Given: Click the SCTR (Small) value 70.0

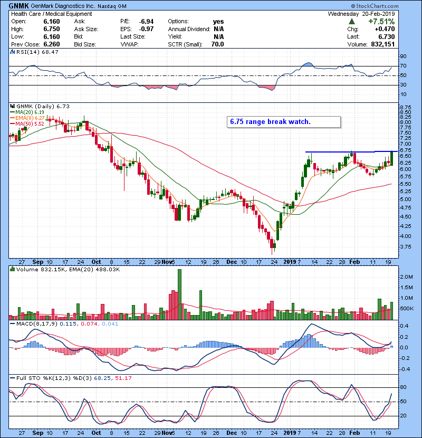Looking at the screenshot, I should (217, 44).
